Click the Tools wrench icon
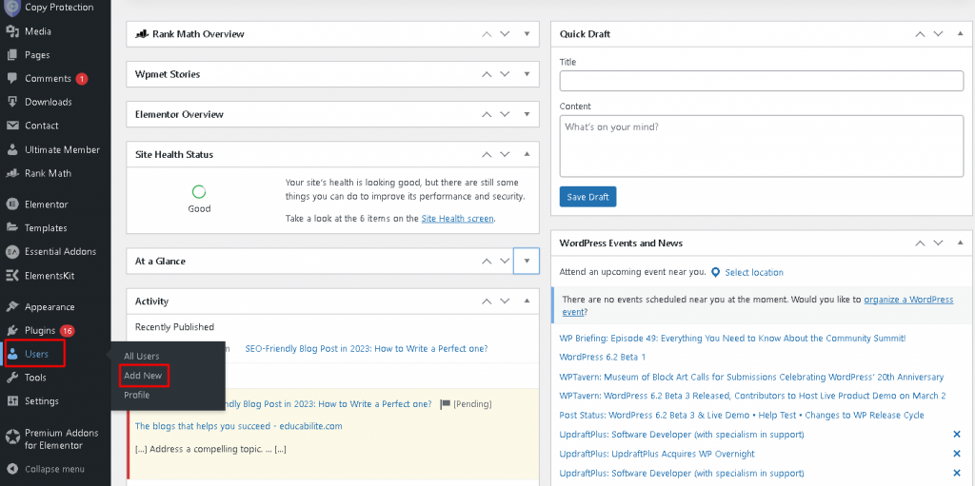The image size is (975, 486). click(12, 378)
